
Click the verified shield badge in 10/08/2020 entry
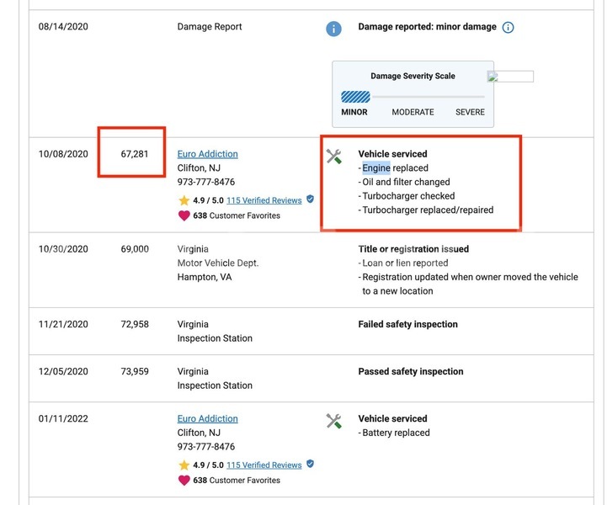[x=310, y=199]
